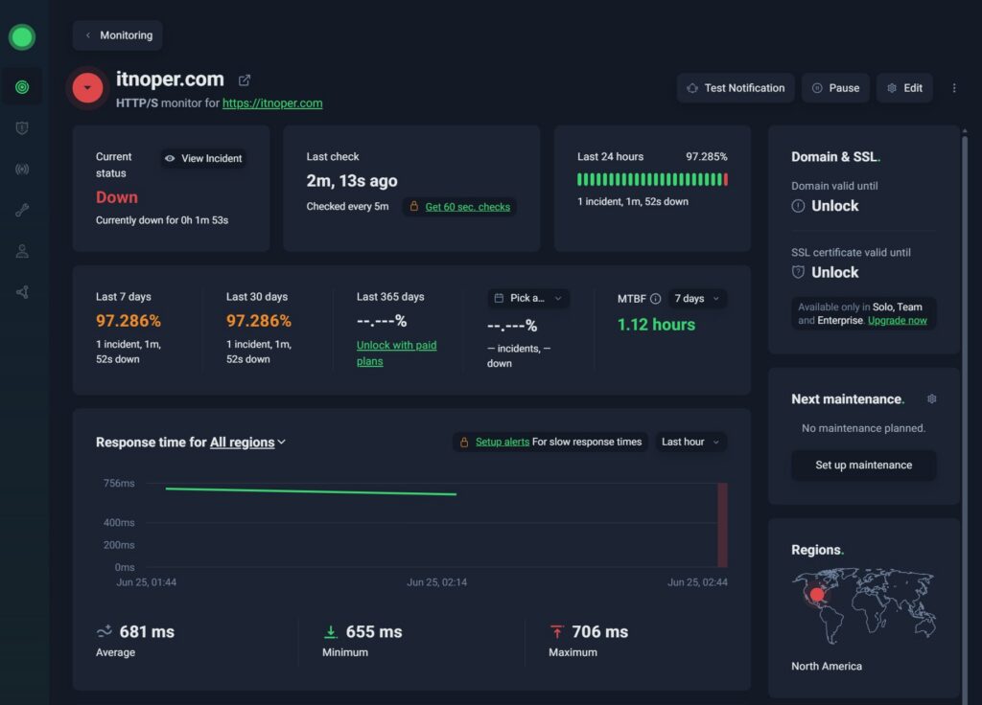Open the Monitoring target icon in sidebar
982x705 pixels.
[22, 87]
